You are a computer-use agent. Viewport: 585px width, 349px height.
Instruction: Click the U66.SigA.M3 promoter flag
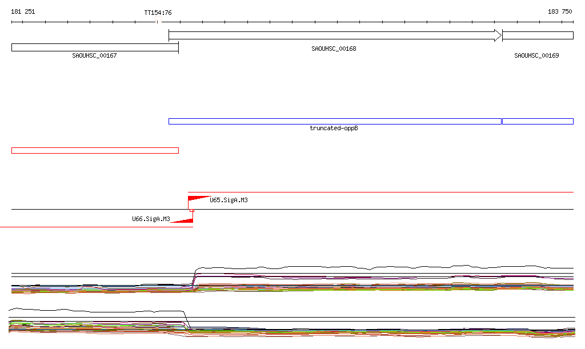pos(182,220)
